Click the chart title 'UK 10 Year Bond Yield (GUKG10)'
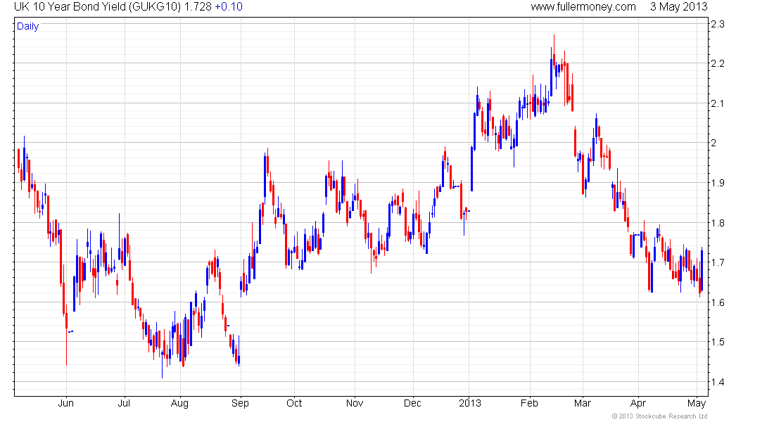The height and width of the screenshot is (422, 774). point(98,7)
